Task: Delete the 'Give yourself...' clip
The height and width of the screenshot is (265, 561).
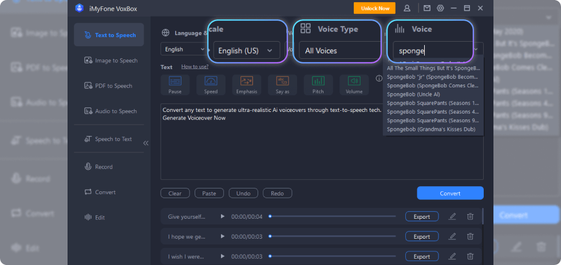Action: coord(471,216)
